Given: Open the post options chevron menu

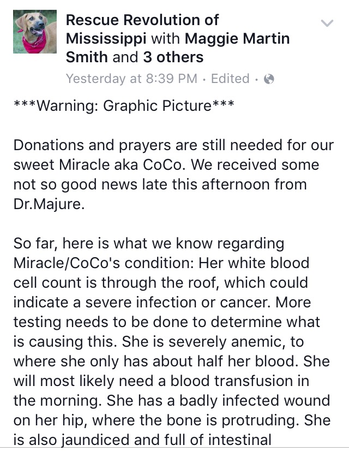Looking at the screenshot, I should [327, 23].
